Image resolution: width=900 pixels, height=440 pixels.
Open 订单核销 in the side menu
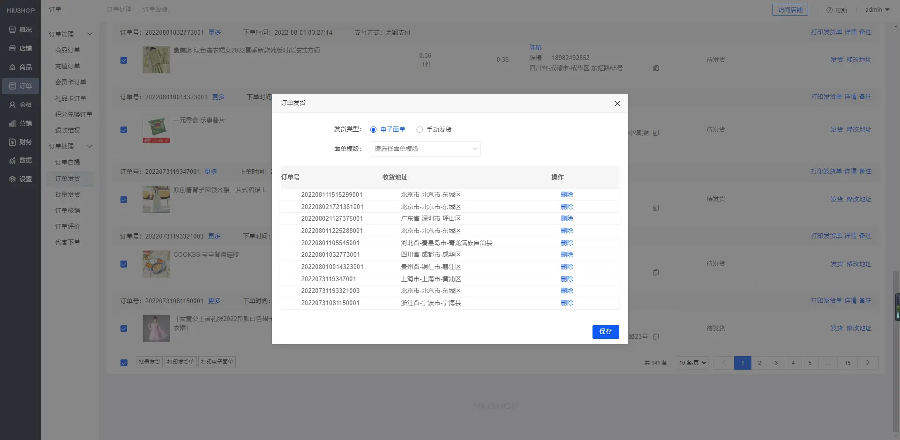coord(67,210)
